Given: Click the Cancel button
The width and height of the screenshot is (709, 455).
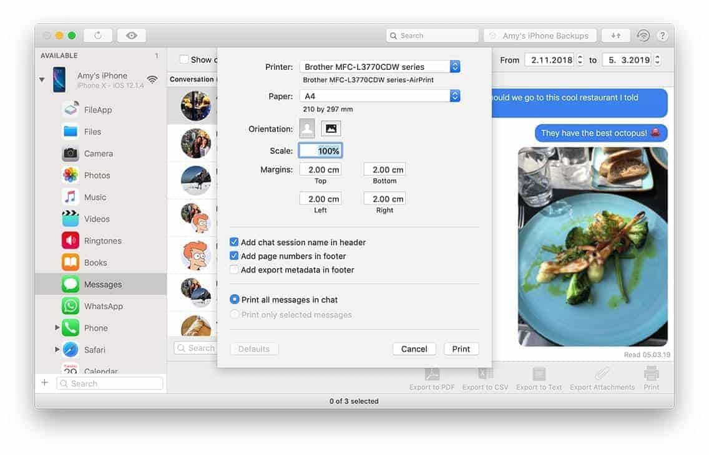Looking at the screenshot, I should (414, 349).
